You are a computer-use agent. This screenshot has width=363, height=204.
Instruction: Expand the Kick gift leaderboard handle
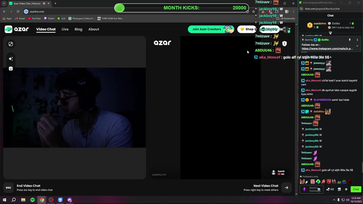(330, 33)
